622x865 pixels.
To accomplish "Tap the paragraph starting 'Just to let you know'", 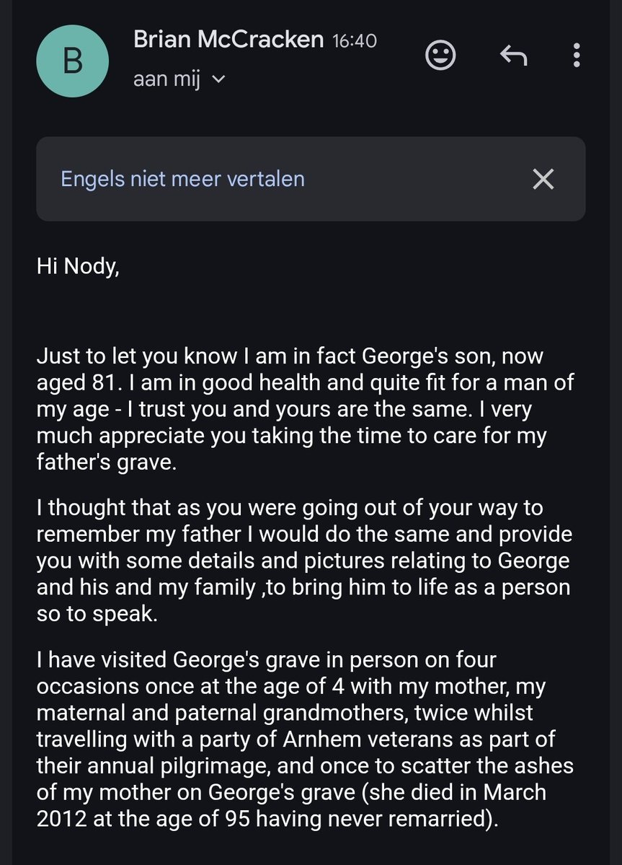I will pyautogui.click(x=305, y=409).
